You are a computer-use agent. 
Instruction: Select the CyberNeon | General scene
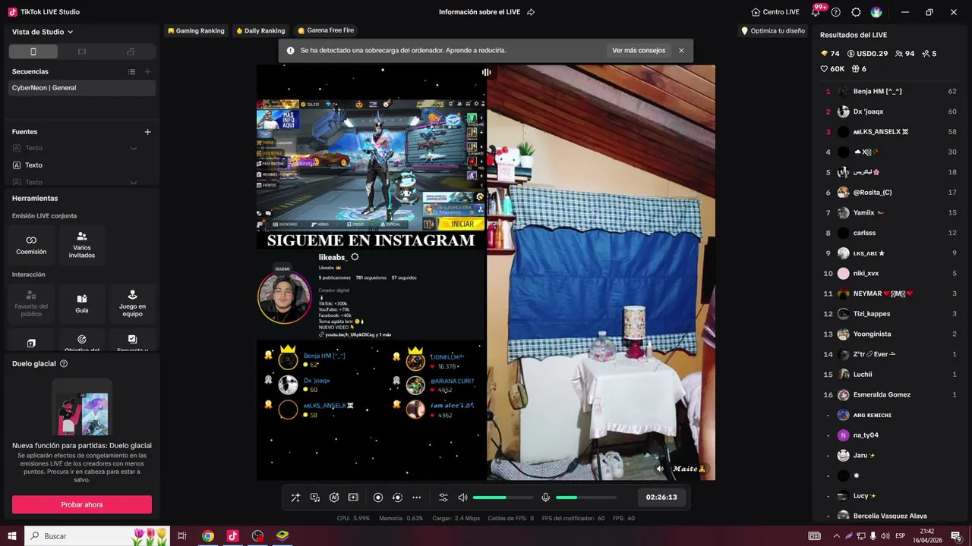(x=82, y=88)
